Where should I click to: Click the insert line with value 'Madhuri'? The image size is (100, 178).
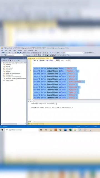coord(56,71)
